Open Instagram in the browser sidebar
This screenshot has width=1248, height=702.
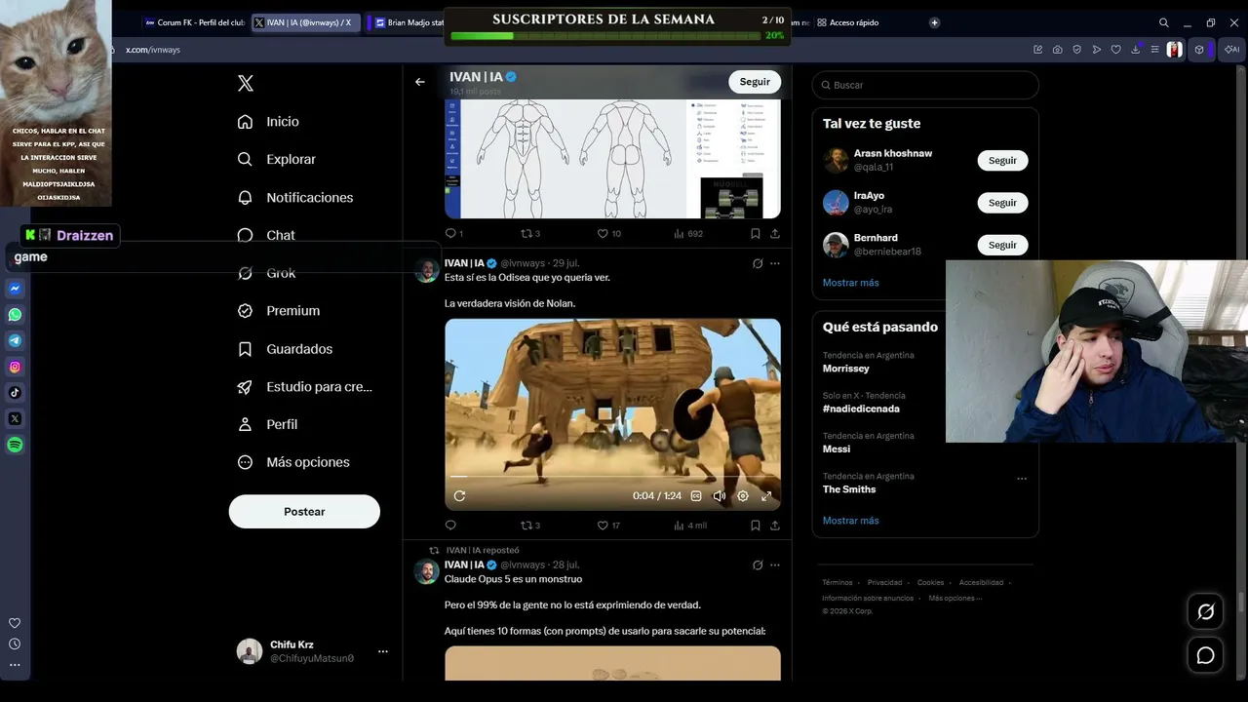click(x=15, y=367)
